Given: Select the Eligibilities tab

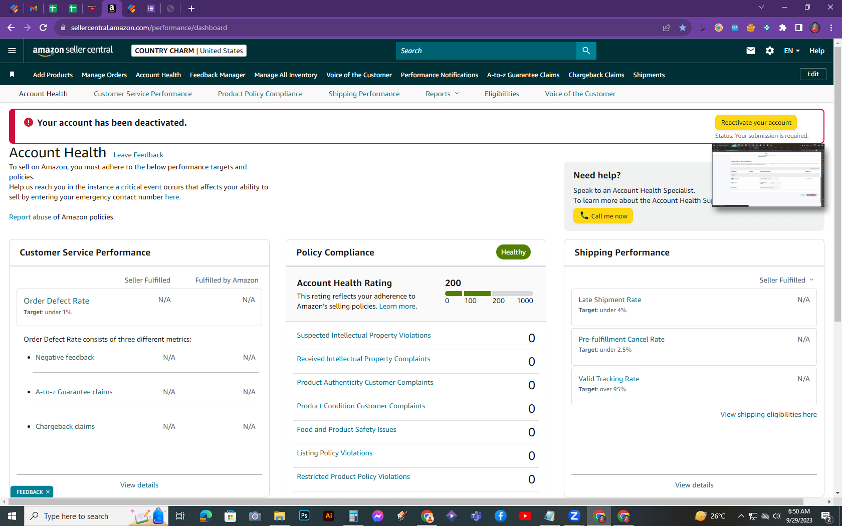Looking at the screenshot, I should click(x=502, y=94).
